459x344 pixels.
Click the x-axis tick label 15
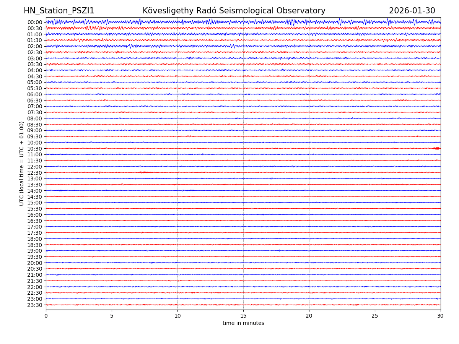(243, 316)
